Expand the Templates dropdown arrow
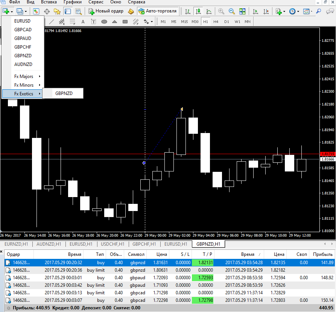Viewport: 336px width, 312px height. coord(312,11)
